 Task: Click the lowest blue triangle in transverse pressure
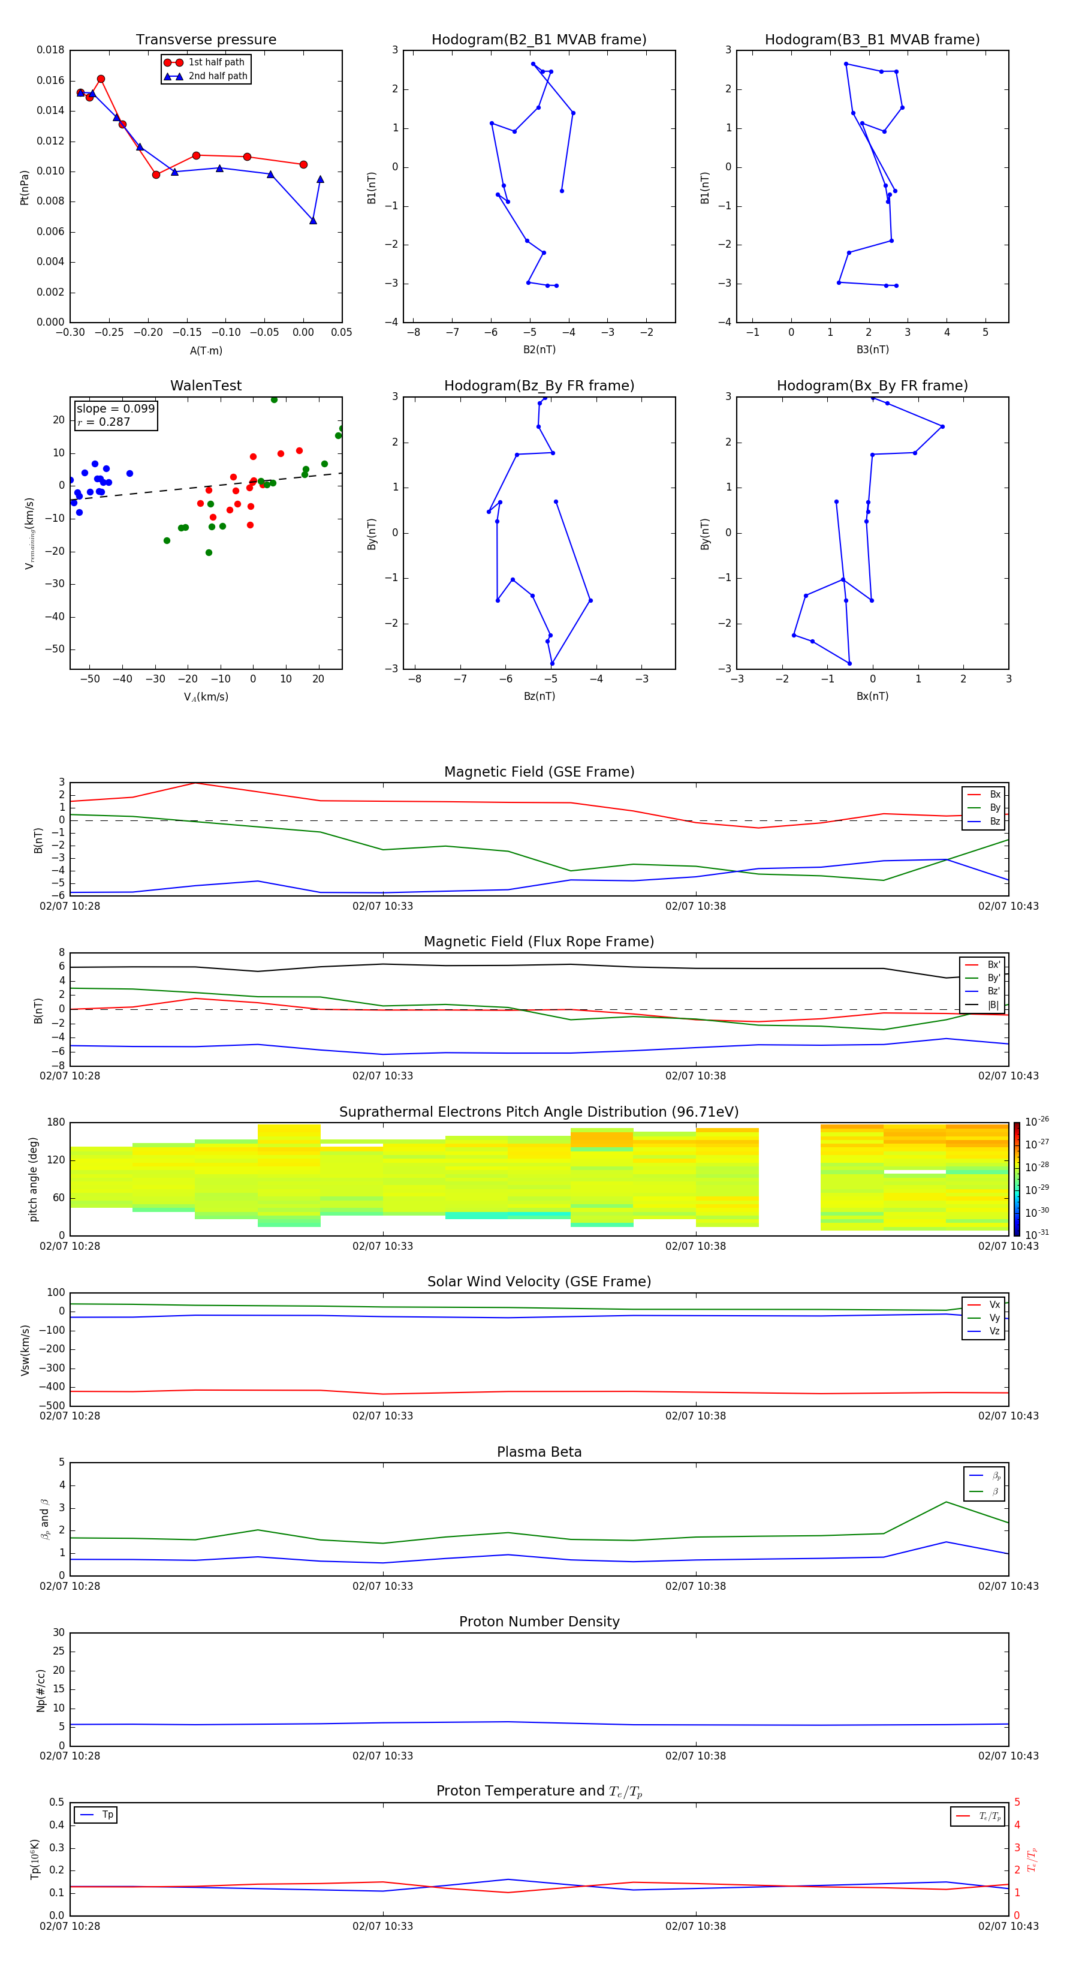[x=314, y=221]
